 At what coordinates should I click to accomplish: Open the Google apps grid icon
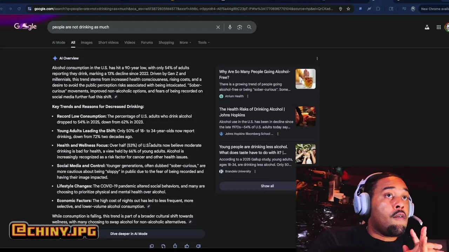[x=438, y=27]
